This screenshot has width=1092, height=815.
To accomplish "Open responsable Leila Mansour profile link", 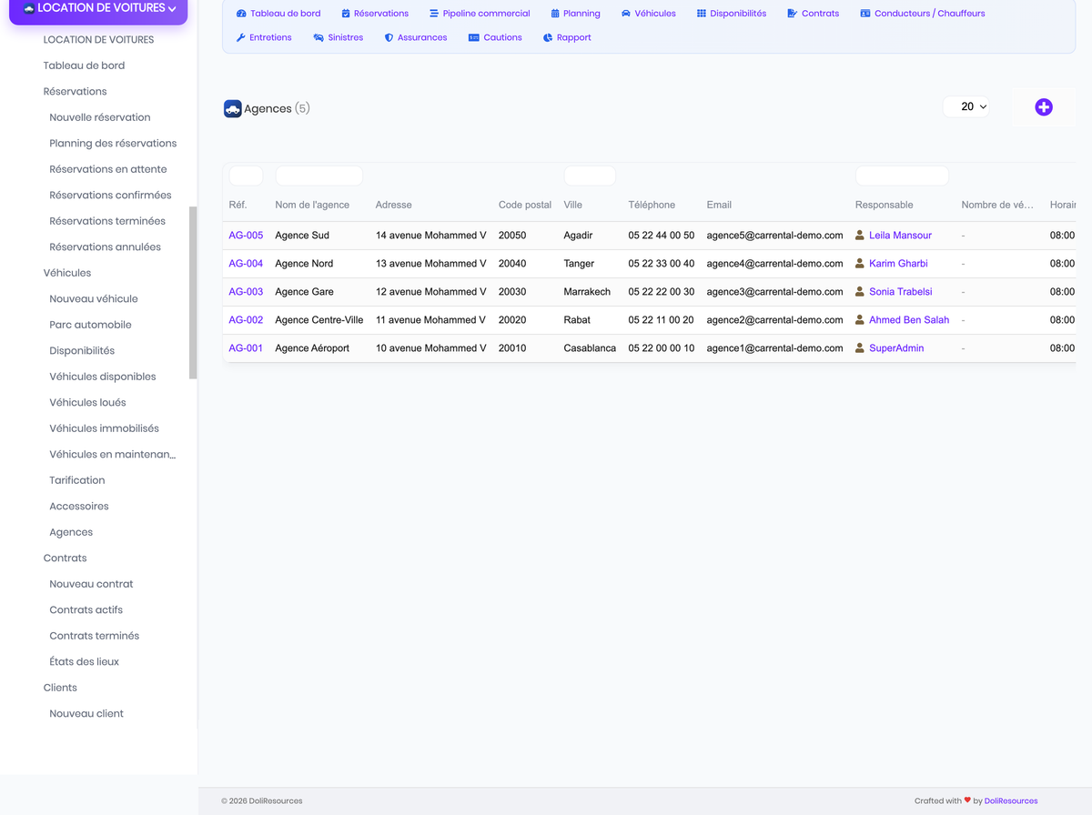I will pyautogui.click(x=900, y=236).
